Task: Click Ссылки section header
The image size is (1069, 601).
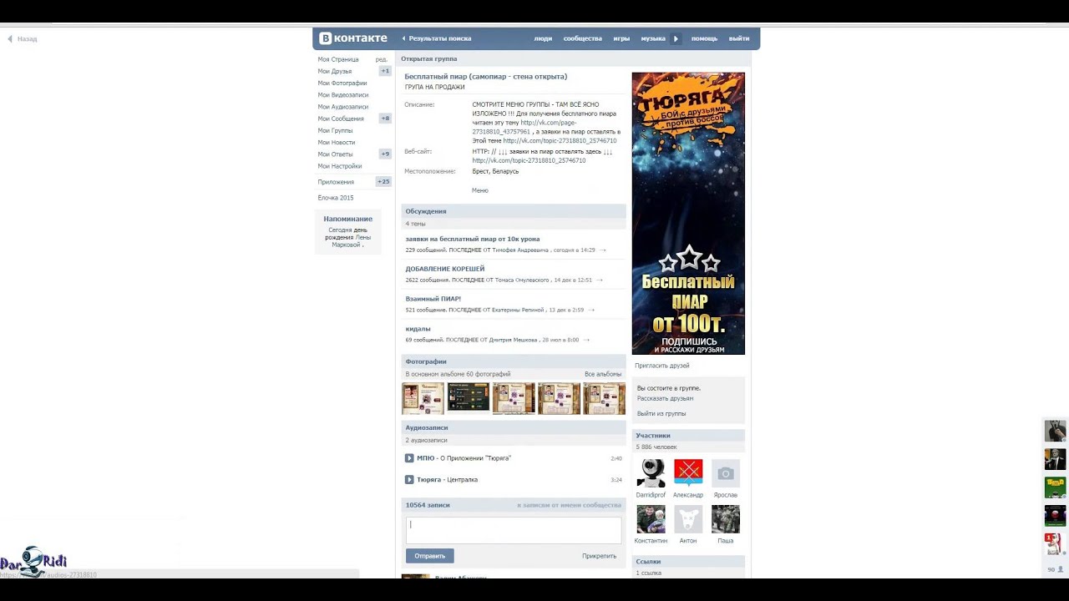Action: pyautogui.click(x=688, y=562)
